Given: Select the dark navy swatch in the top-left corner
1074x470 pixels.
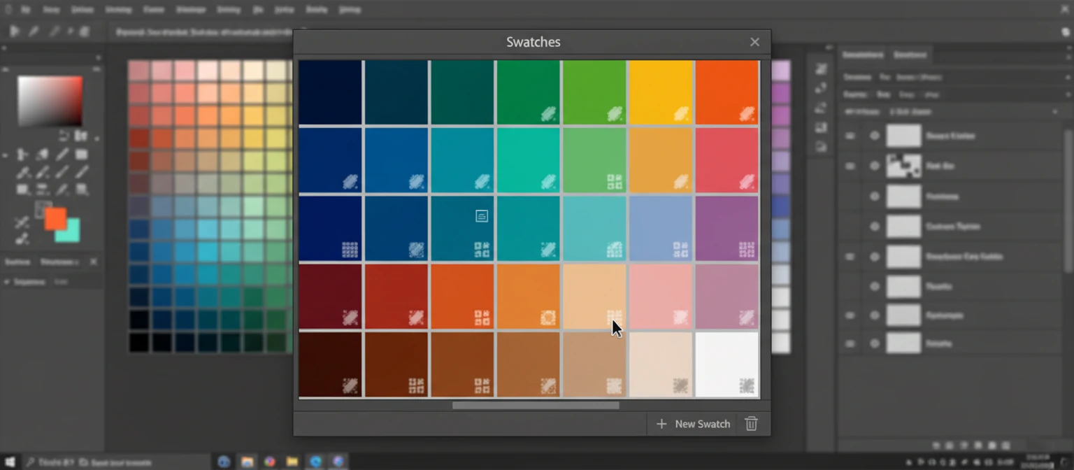Looking at the screenshot, I should click(x=330, y=91).
